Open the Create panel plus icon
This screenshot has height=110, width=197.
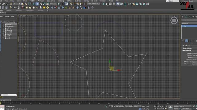point(183,16)
